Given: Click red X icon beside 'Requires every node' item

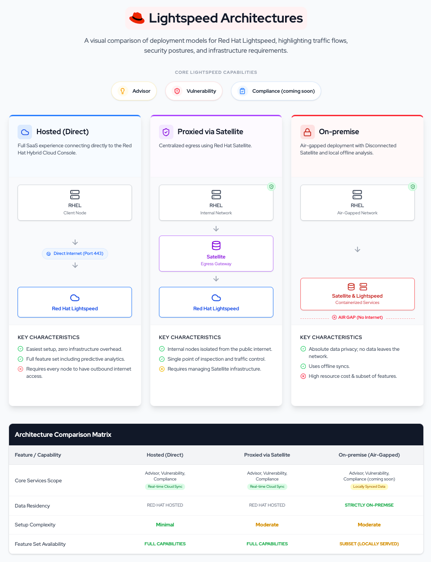Looking at the screenshot, I should tap(20, 369).
